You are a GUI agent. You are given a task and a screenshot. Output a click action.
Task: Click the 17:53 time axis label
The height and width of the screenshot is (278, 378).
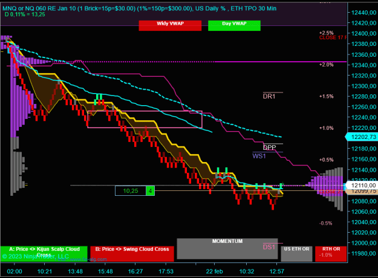(x=166, y=271)
